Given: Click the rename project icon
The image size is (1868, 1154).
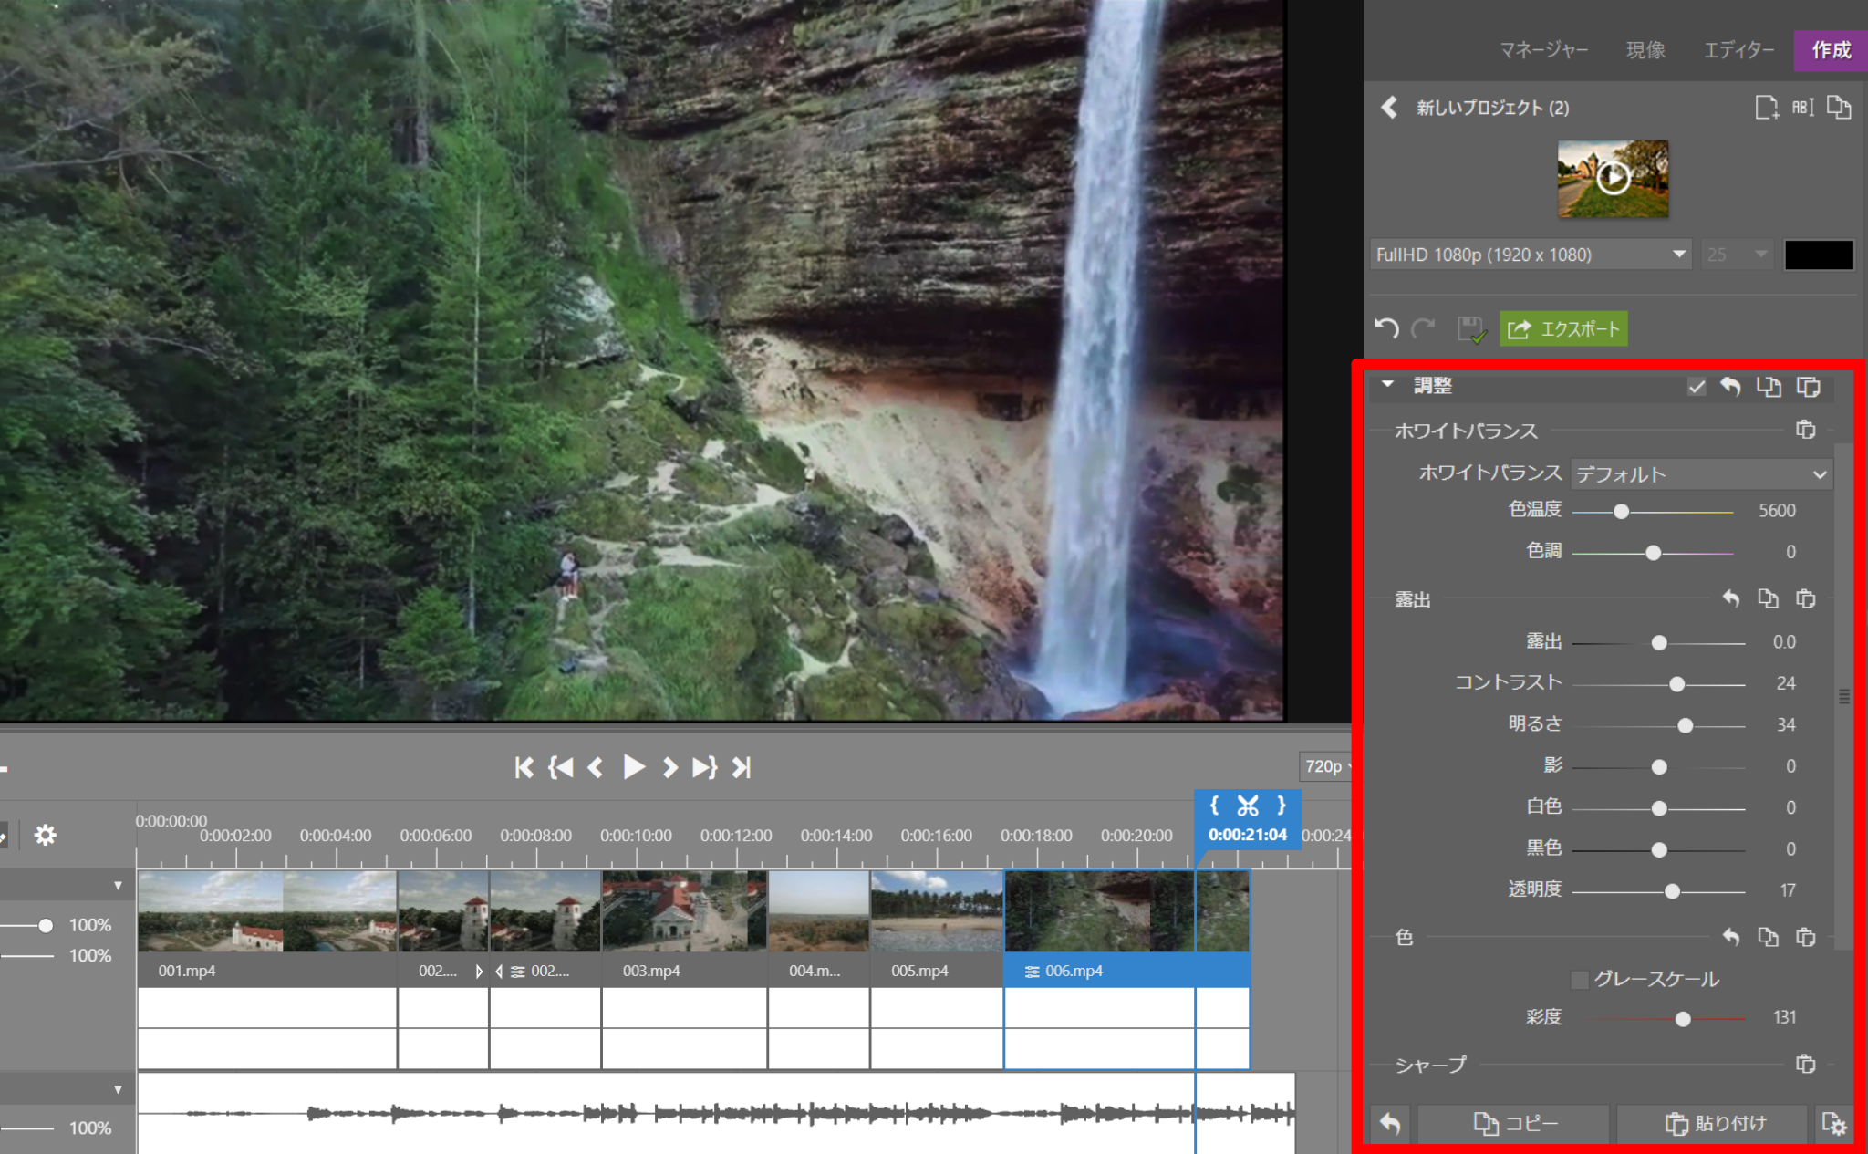Looking at the screenshot, I should coord(1803,108).
